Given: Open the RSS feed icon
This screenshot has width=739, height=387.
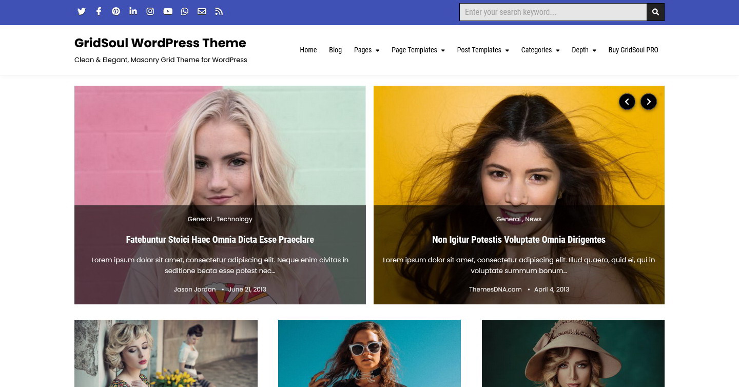Looking at the screenshot, I should (x=219, y=11).
